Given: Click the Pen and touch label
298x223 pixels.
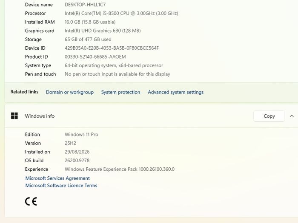Looking at the screenshot, I should [40, 74].
